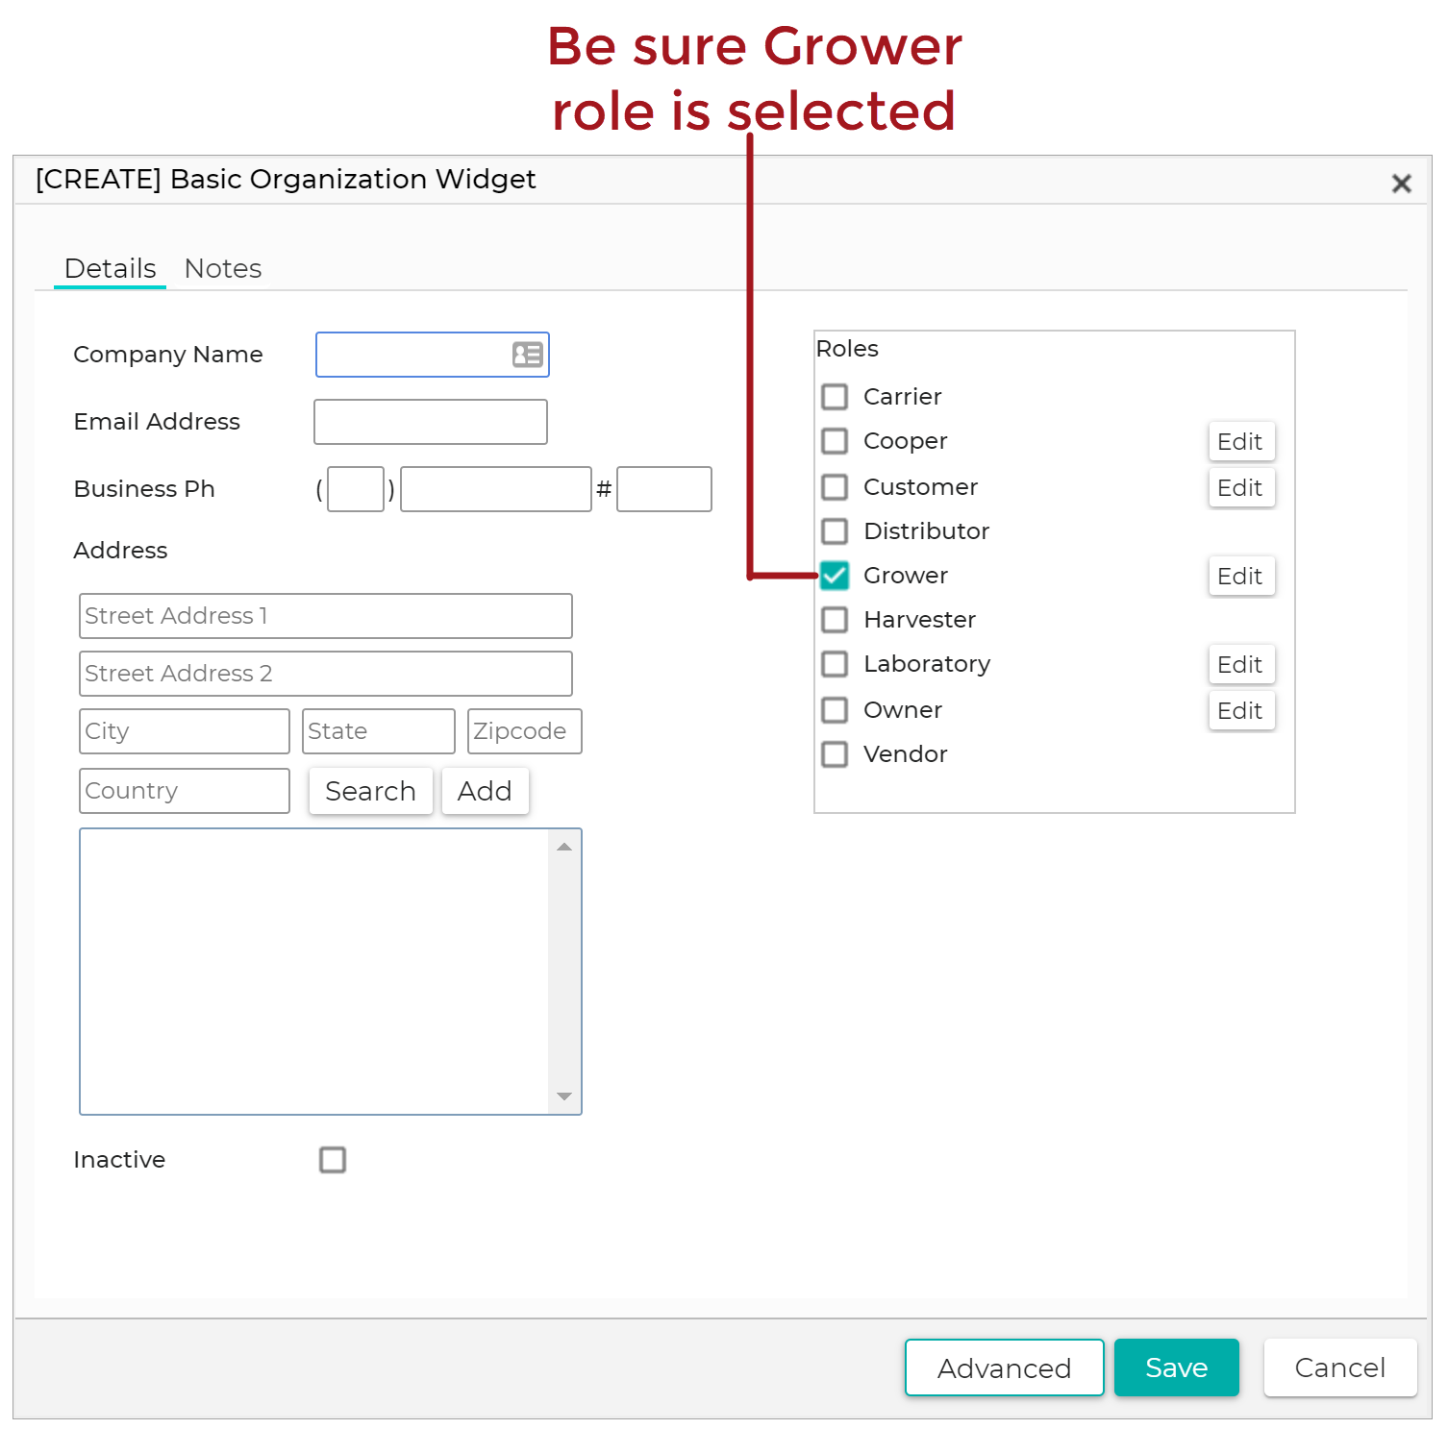Viewport: 1448px width, 1429px height.
Task: Add the address to the list
Action: (x=485, y=791)
